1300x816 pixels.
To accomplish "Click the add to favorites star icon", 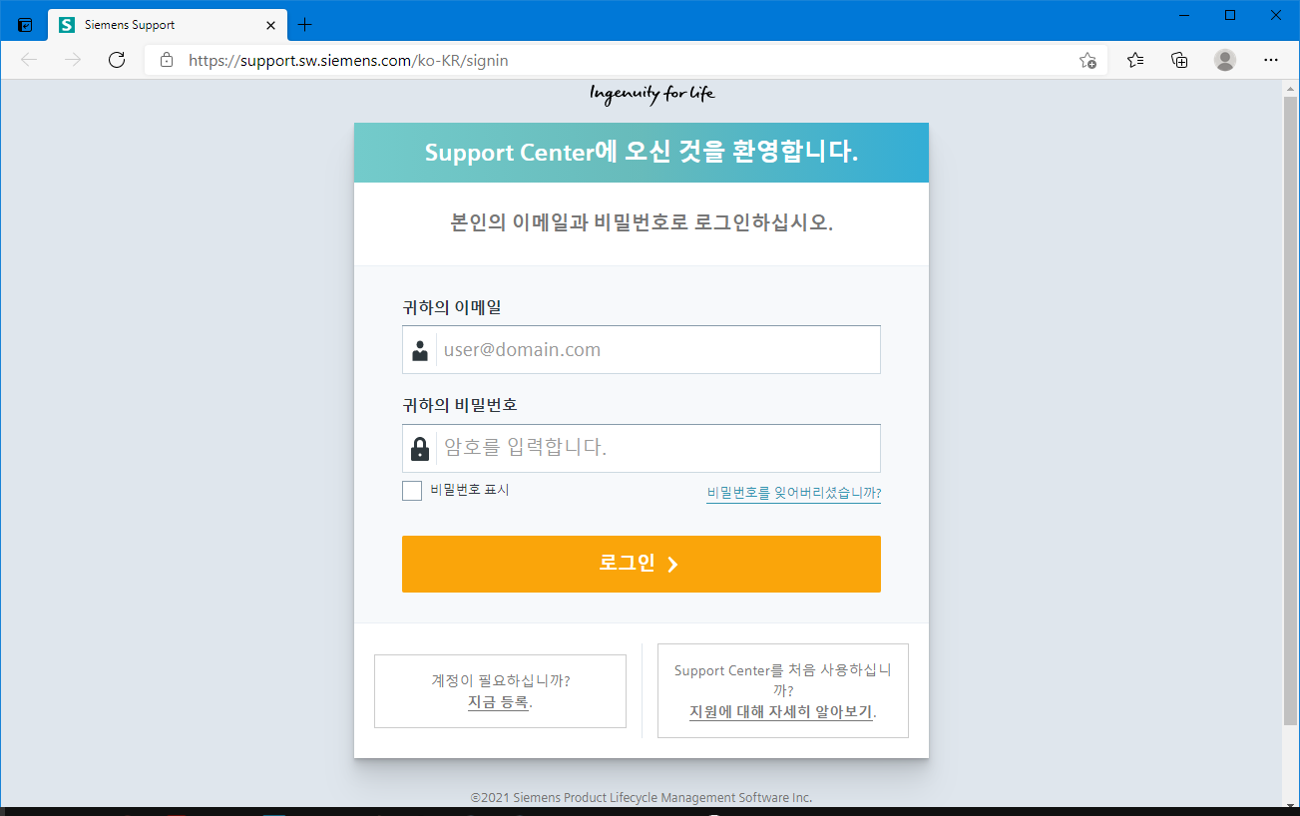I will pos(1087,60).
